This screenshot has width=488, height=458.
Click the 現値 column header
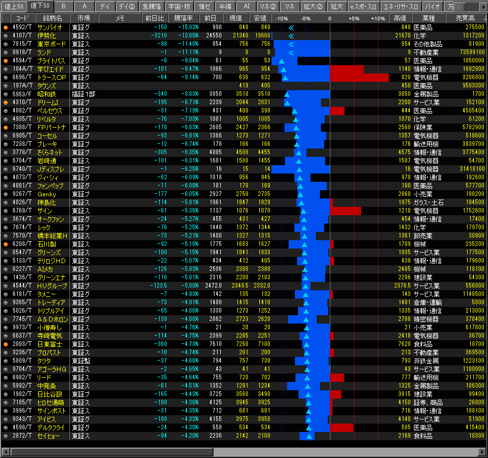[x=235, y=18]
